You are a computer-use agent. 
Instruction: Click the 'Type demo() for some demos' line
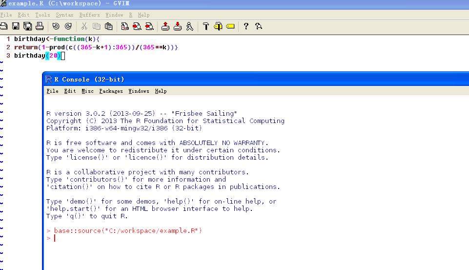pos(161,202)
